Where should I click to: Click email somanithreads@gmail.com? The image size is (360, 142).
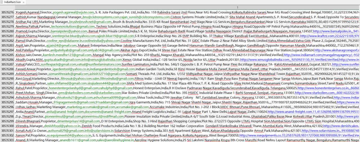click(x=69, y=74)
